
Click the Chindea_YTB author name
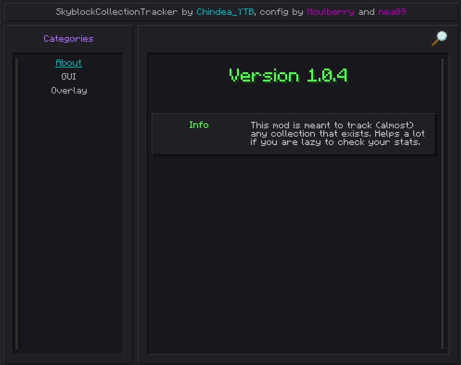225,12
